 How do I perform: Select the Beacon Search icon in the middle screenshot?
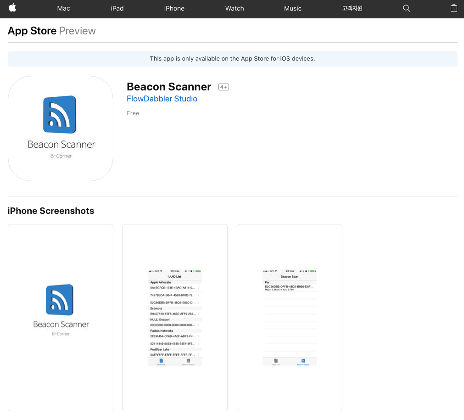tap(188, 360)
